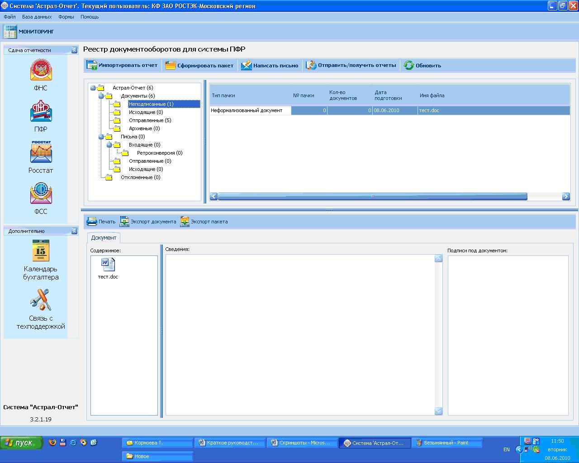Select Неформализованный документ table row cell

[x=250, y=110]
